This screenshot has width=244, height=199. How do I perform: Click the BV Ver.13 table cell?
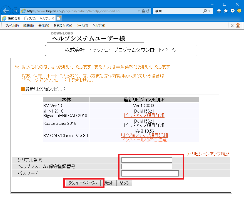coord(66,106)
